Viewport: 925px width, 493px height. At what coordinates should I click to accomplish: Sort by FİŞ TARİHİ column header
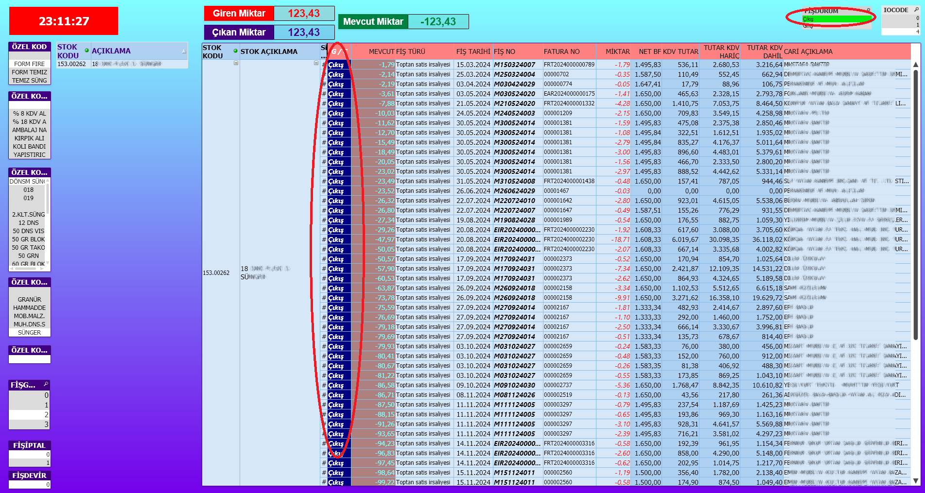pyautogui.click(x=472, y=51)
